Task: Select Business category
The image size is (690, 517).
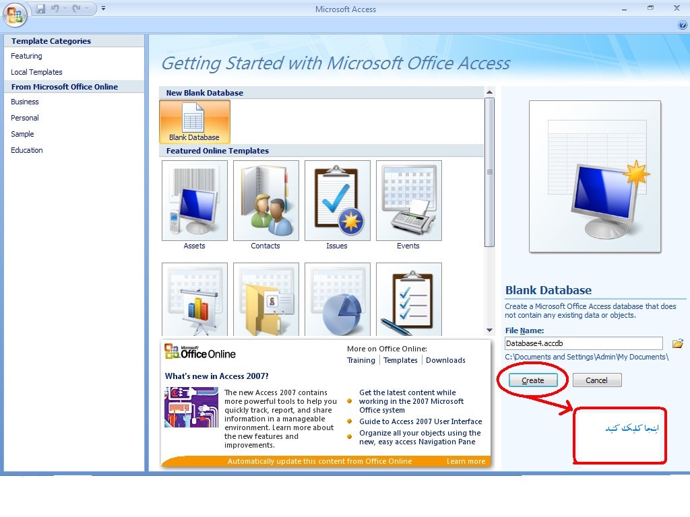Action: (25, 102)
